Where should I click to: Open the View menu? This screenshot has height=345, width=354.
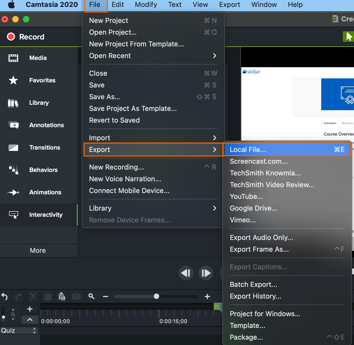(x=200, y=5)
